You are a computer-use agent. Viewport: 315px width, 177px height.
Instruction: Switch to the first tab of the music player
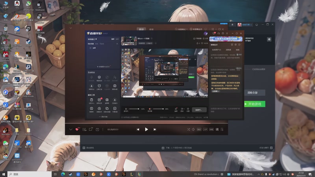[141, 29]
